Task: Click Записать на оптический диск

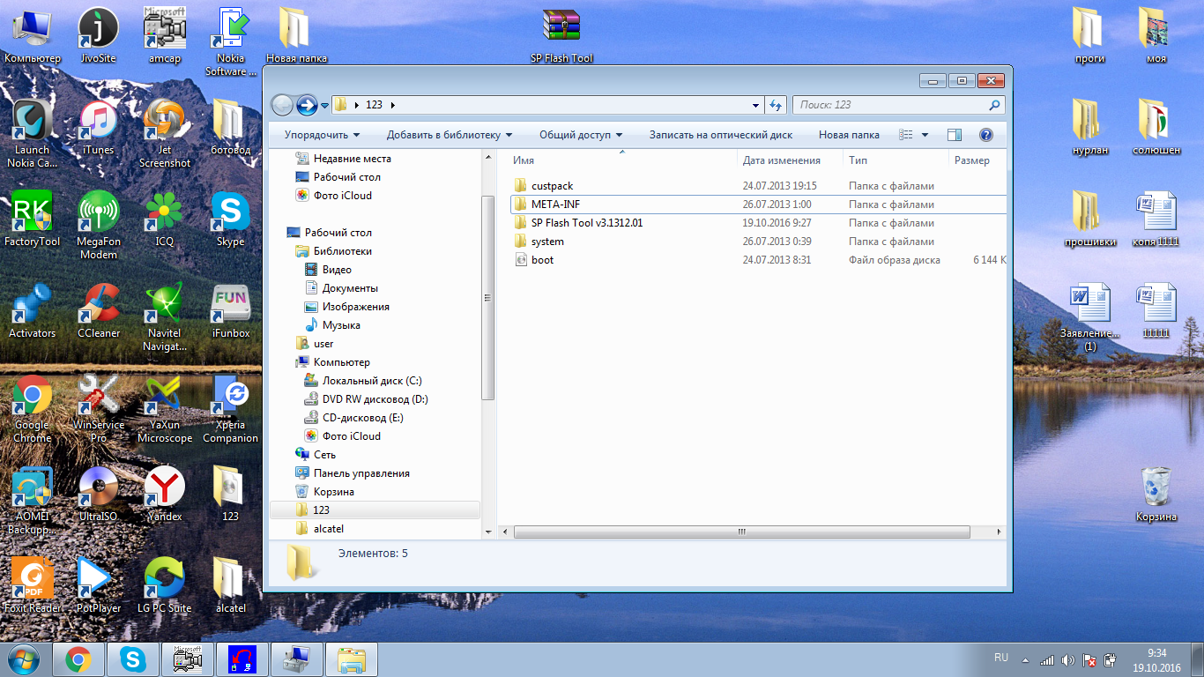Action: (720, 135)
